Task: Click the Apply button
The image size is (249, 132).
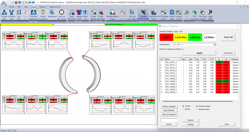Action: coord(199,53)
